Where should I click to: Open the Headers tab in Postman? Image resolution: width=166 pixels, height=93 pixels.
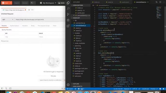pos(25,26)
